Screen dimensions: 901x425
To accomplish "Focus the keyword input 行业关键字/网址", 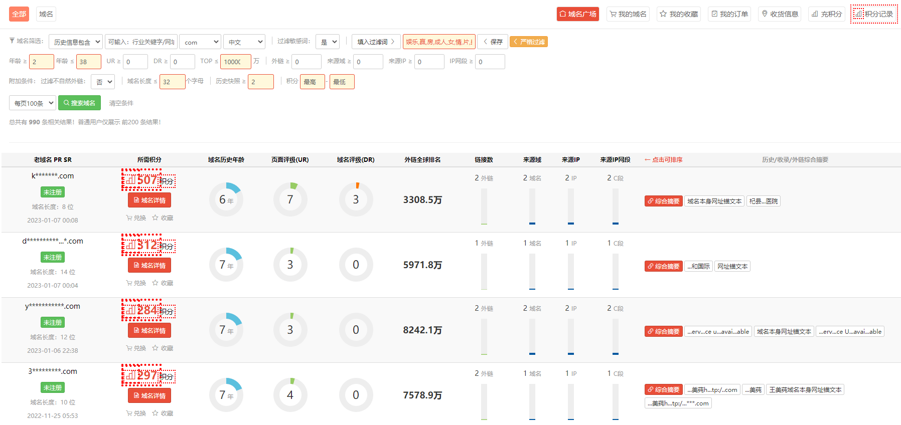I will [x=141, y=42].
